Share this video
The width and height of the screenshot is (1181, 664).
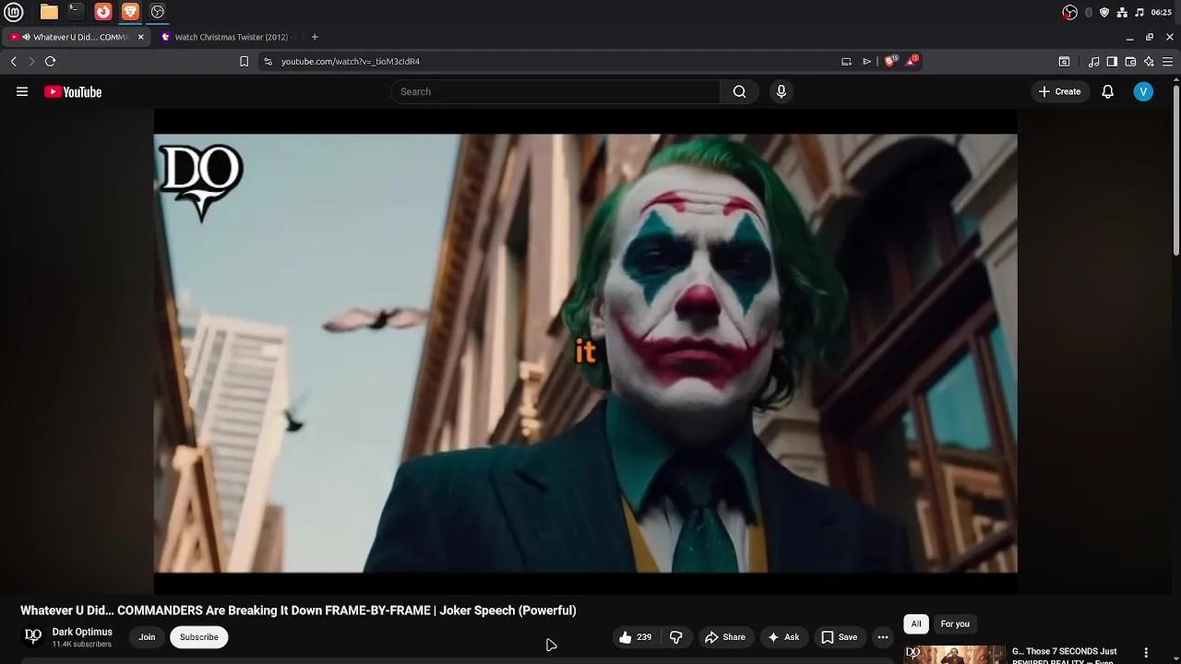(x=725, y=637)
